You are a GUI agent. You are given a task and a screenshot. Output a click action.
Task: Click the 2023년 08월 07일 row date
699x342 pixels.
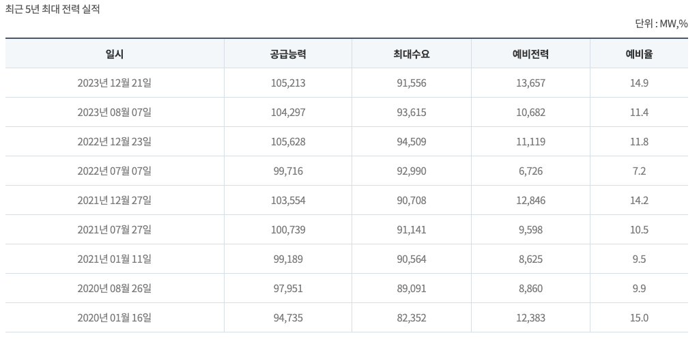tap(115, 113)
